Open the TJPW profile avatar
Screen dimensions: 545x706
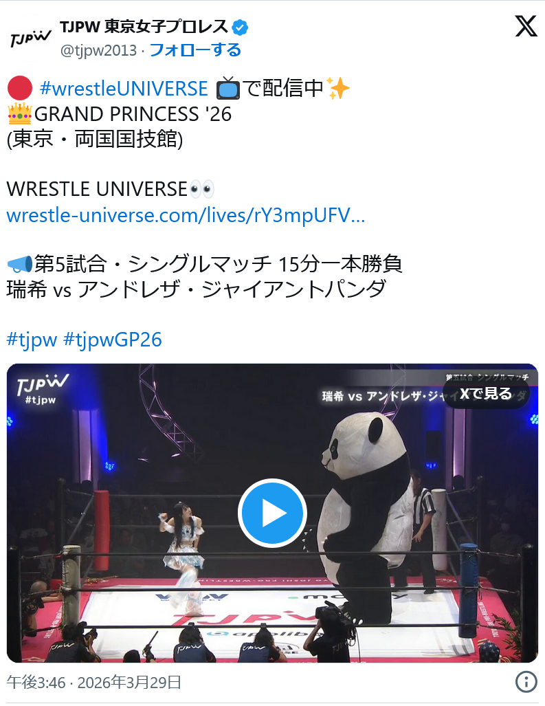(30, 38)
